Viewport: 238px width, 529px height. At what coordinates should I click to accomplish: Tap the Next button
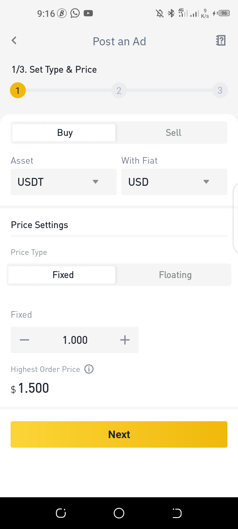tap(119, 434)
